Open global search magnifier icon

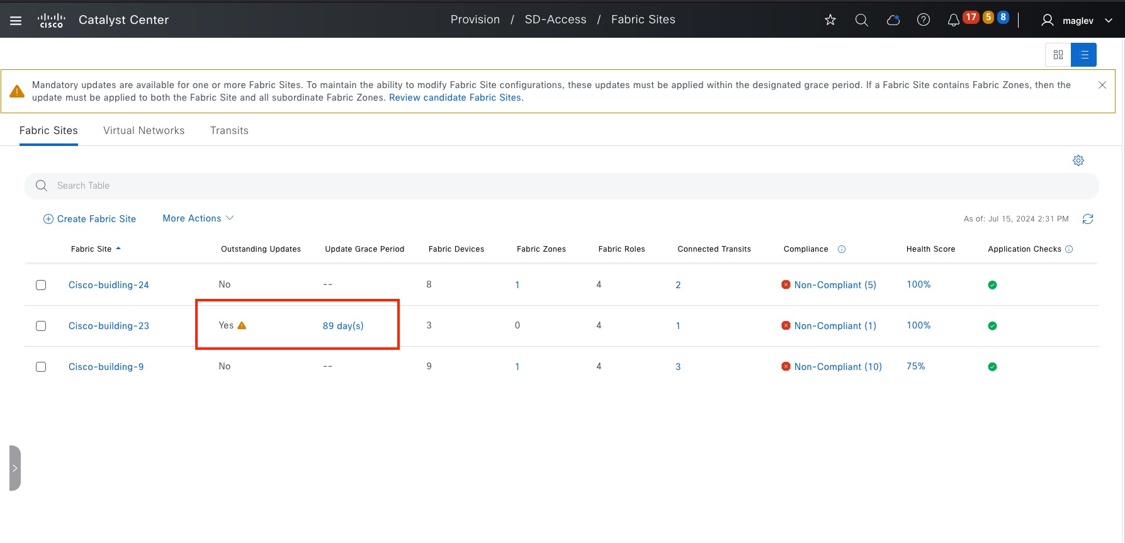pyautogui.click(x=861, y=20)
